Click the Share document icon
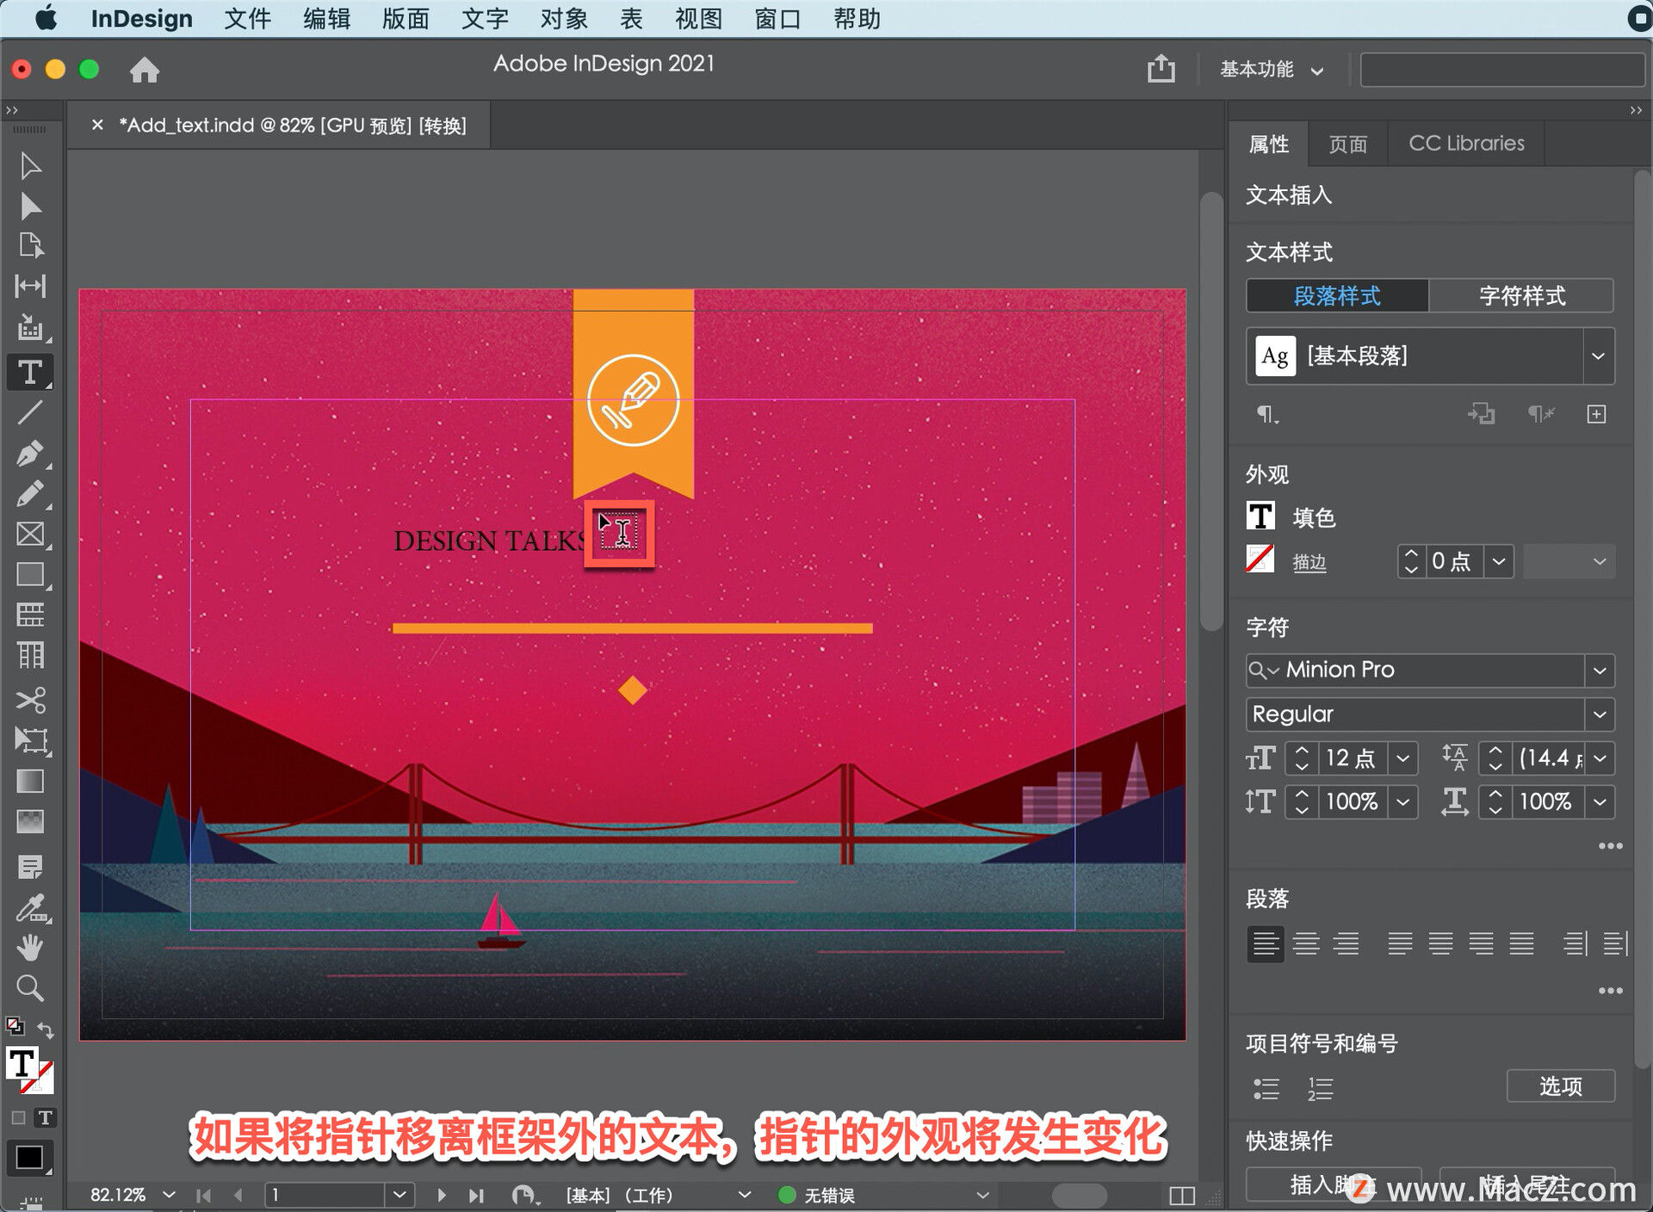Screen dimensions: 1653x1212 (x=1161, y=68)
